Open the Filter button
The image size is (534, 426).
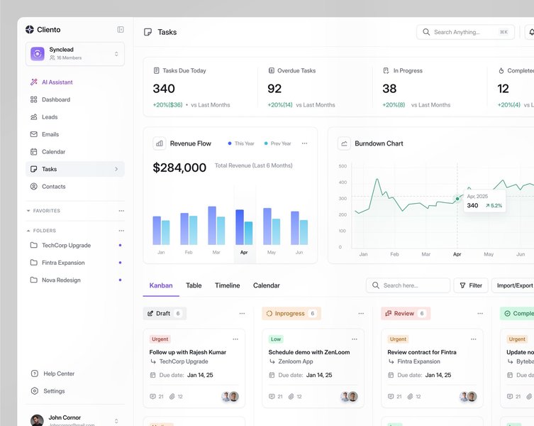(x=471, y=285)
